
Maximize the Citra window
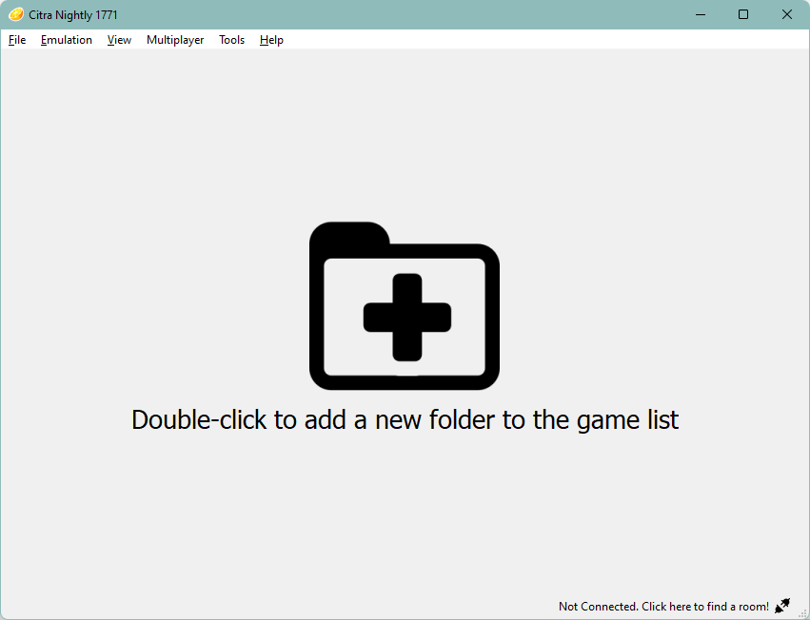(743, 14)
